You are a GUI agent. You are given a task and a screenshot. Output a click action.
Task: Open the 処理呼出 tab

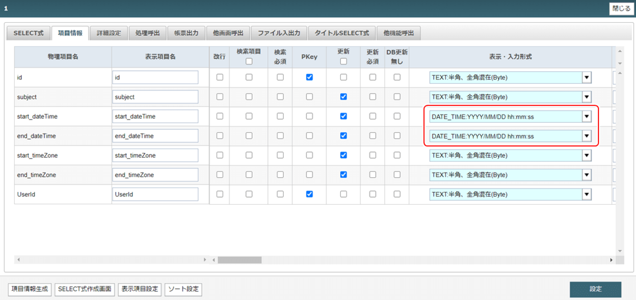147,33
